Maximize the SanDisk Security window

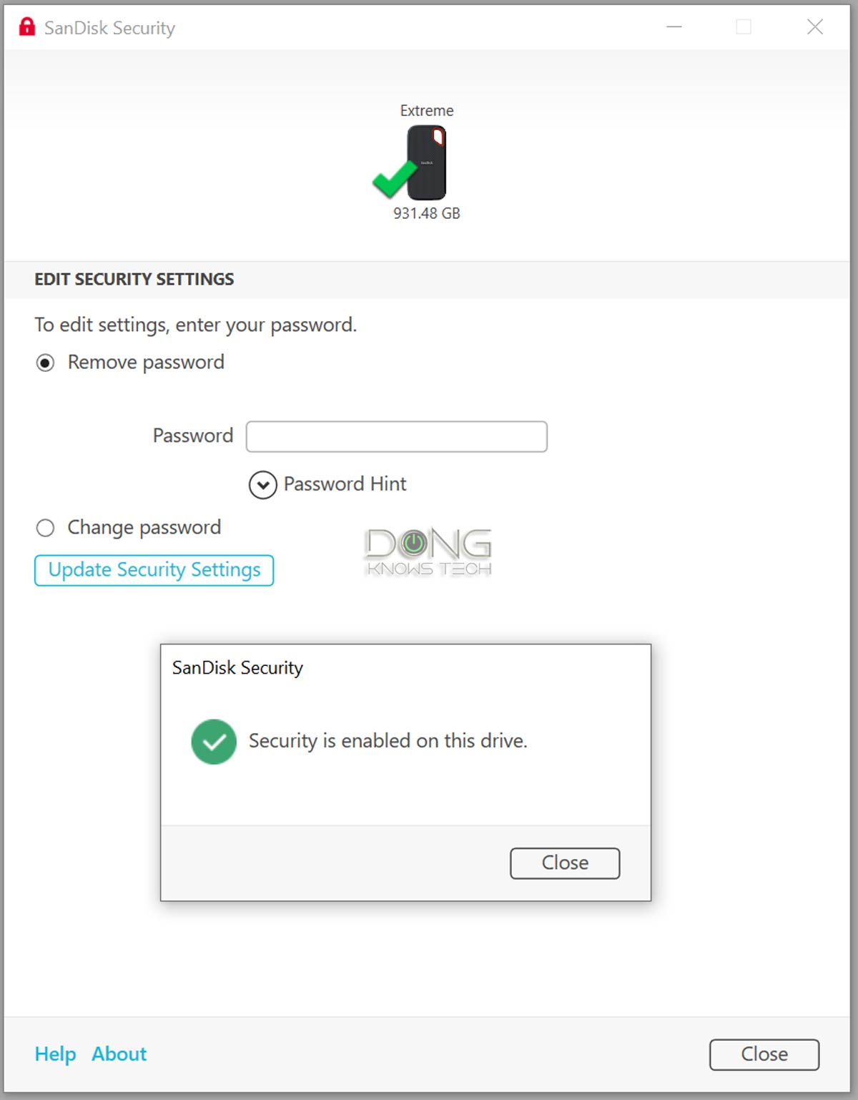(744, 27)
